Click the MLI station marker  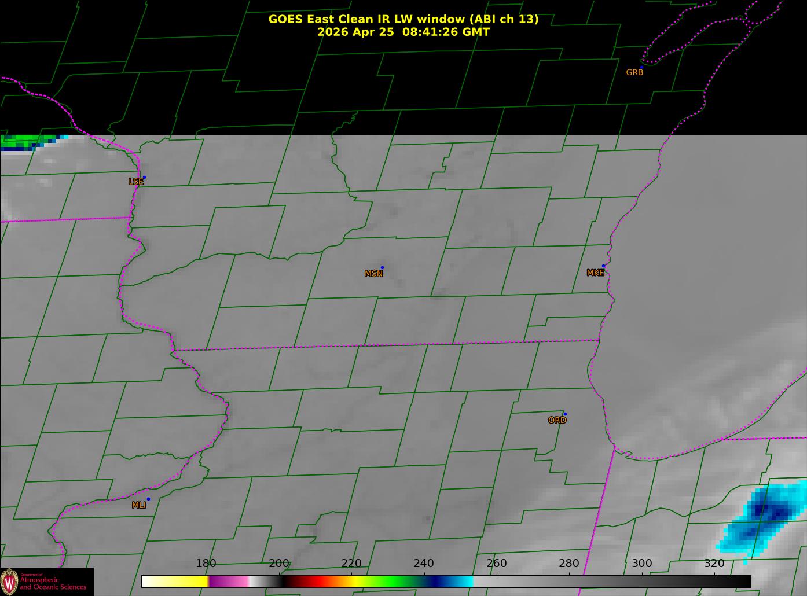[148, 499]
